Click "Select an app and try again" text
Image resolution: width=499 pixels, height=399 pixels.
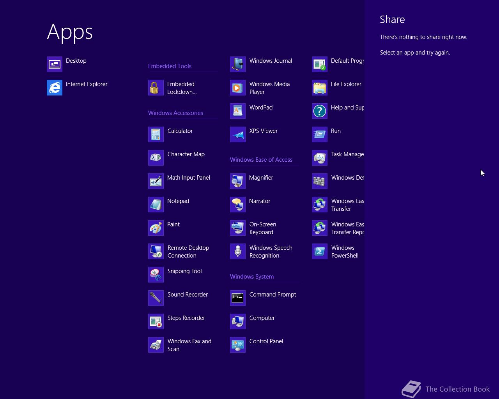(415, 53)
